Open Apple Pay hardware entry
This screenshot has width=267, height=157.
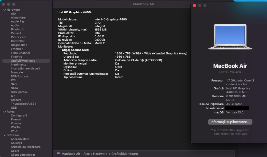click(x=18, y=21)
